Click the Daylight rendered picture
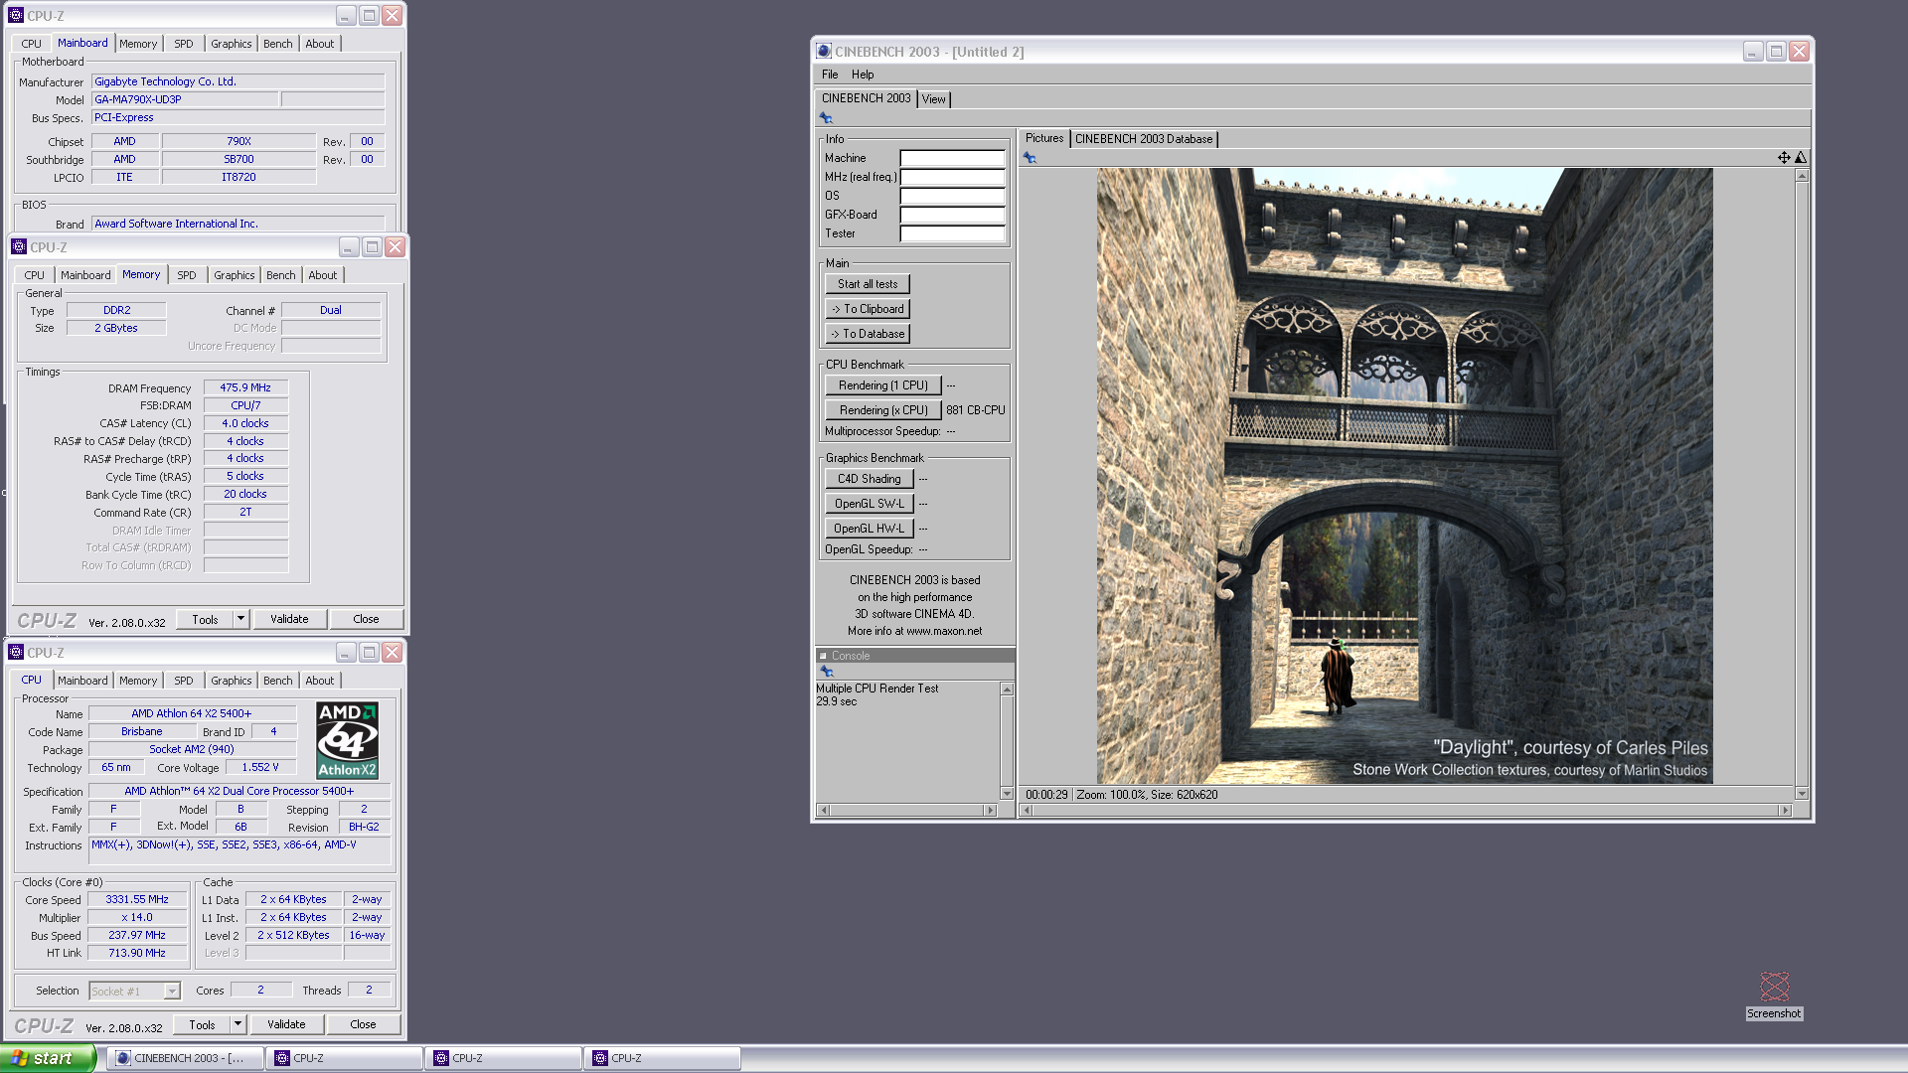This screenshot has width=1908, height=1073. click(x=1404, y=476)
